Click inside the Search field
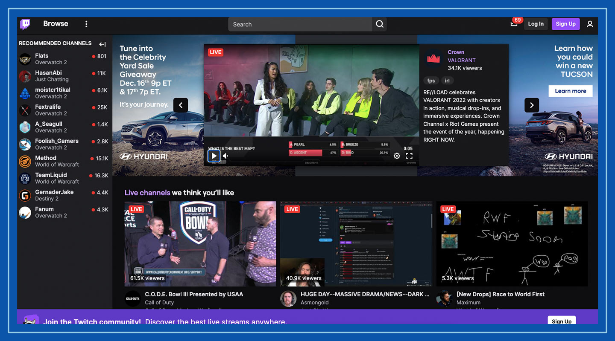Viewport: 615px width, 341px height. [x=299, y=24]
